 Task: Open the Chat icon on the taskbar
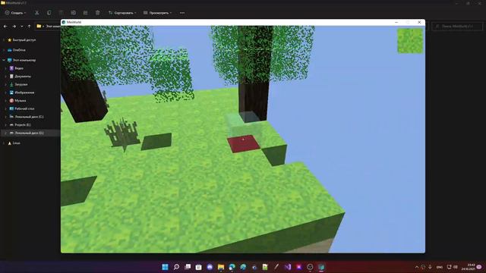[x=210, y=267]
